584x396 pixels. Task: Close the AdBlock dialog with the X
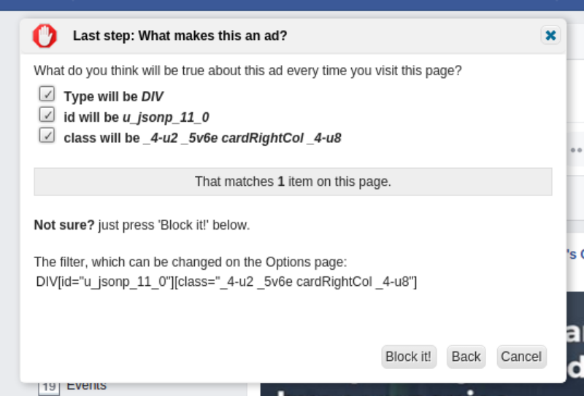[550, 35]
